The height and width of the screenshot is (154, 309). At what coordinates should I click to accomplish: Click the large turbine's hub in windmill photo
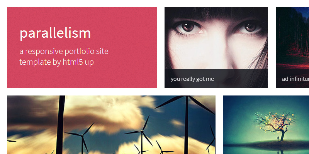click(x=187, y=97)
